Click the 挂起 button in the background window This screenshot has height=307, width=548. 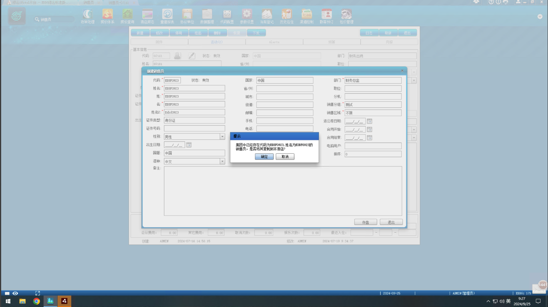tap(198, 33)
